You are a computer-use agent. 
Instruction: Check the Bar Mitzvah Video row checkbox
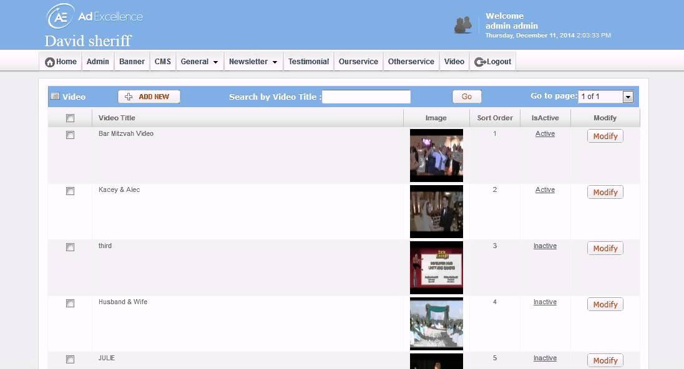point(71,135)
